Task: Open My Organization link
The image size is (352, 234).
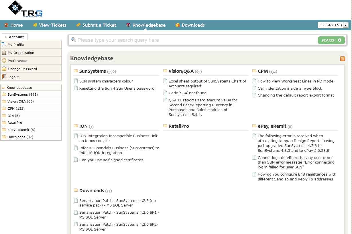Action: [21, 53]
